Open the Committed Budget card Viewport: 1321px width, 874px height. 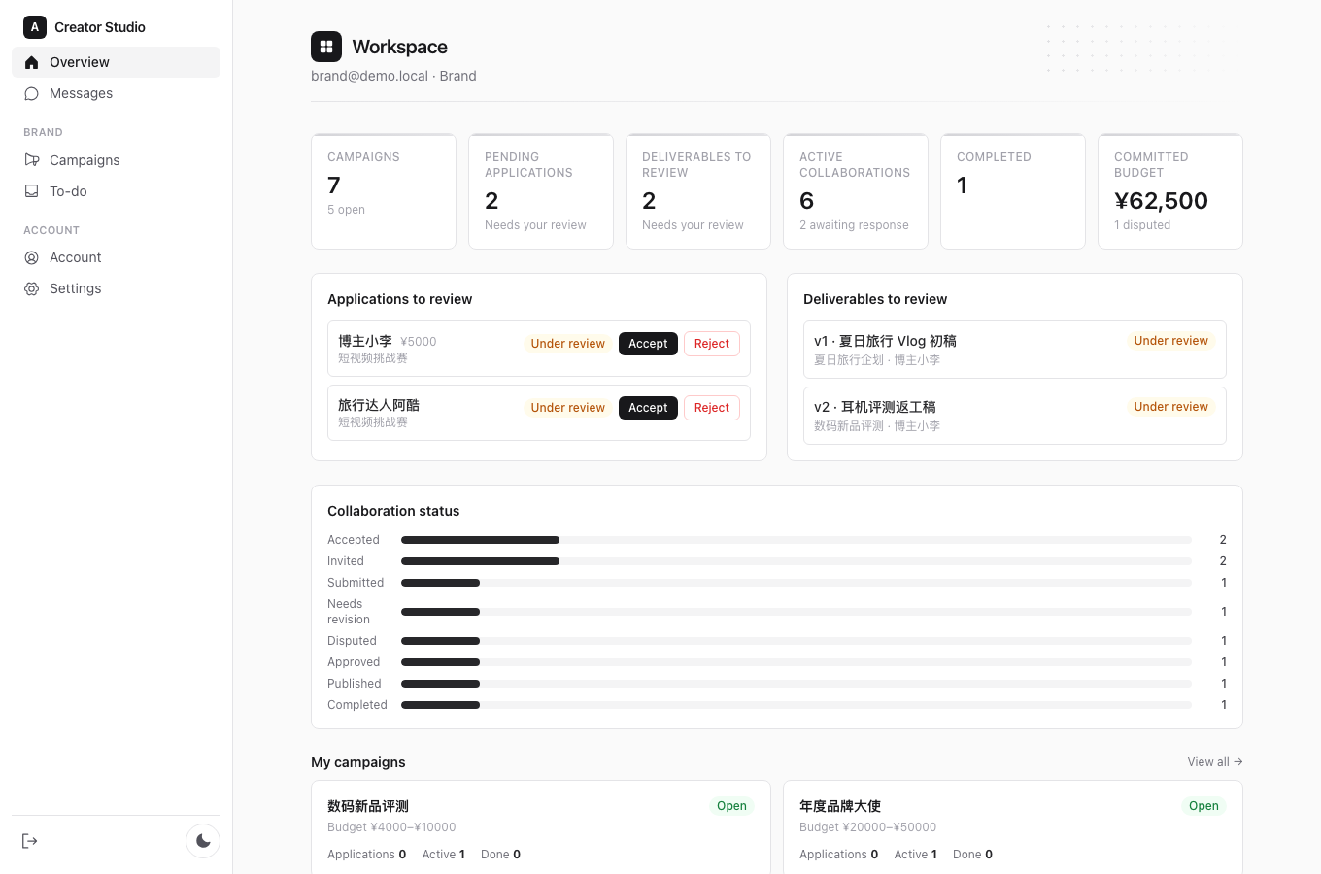click(x=1170, y=191)
